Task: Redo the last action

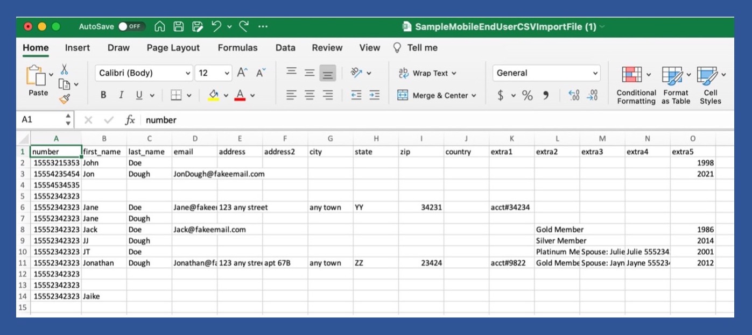Action: click(244, 26)
